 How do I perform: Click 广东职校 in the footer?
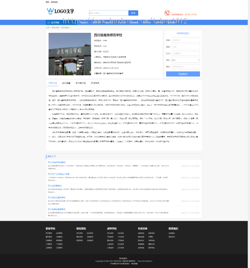[x=59, y=244]
